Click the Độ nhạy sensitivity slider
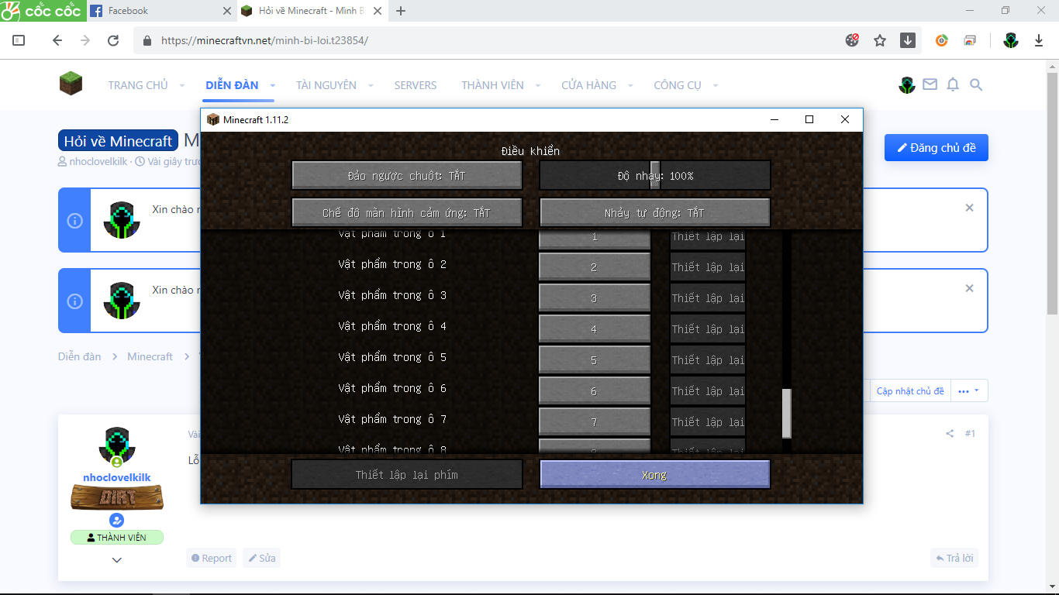 655,175
